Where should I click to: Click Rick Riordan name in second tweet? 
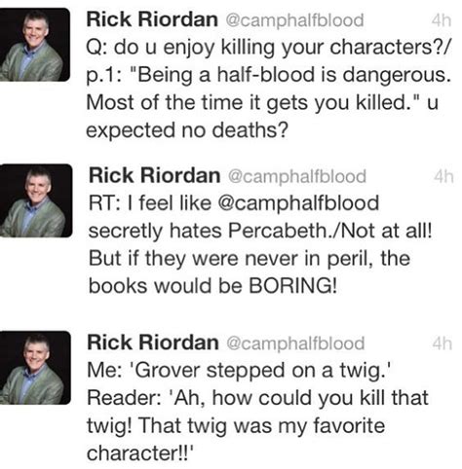[155, 176]
